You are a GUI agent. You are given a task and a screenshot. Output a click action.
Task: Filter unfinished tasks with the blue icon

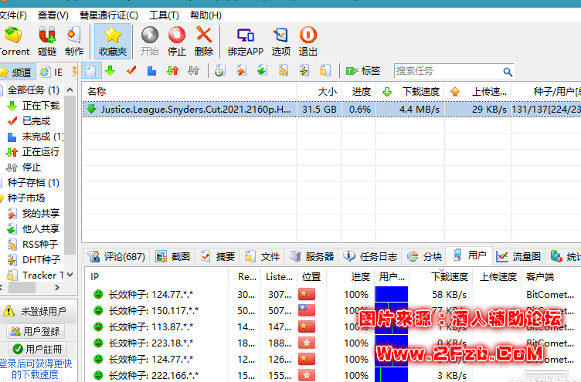tap(151, 70)
